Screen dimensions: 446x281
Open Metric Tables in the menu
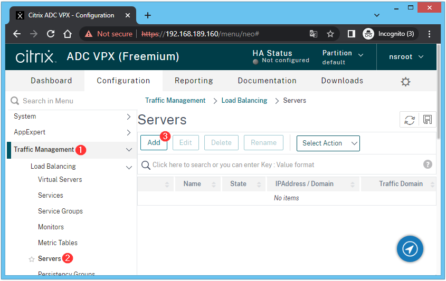coord(58,243)
